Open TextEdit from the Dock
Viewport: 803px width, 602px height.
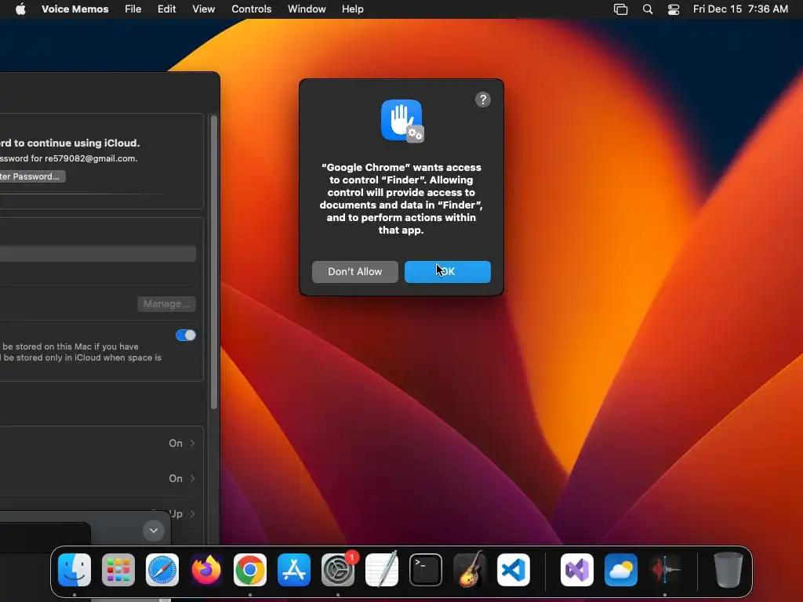tap(382, 570)
